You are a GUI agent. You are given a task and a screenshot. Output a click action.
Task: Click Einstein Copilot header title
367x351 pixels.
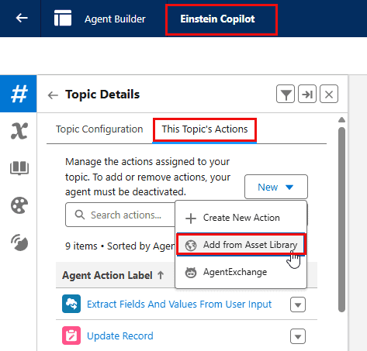(x=217, y=19)
